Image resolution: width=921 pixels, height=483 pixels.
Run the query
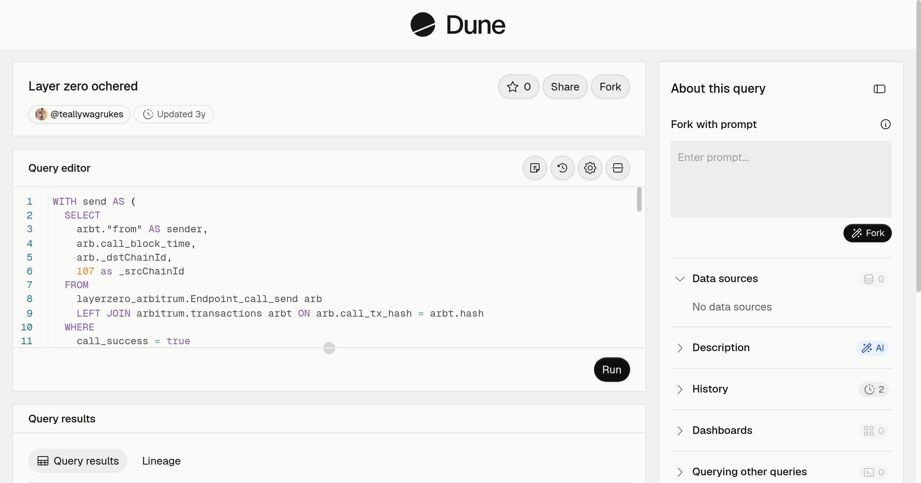click(612, 370)
